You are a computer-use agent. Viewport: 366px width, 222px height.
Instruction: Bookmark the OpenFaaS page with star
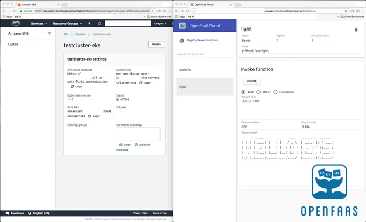pos(346,11)
